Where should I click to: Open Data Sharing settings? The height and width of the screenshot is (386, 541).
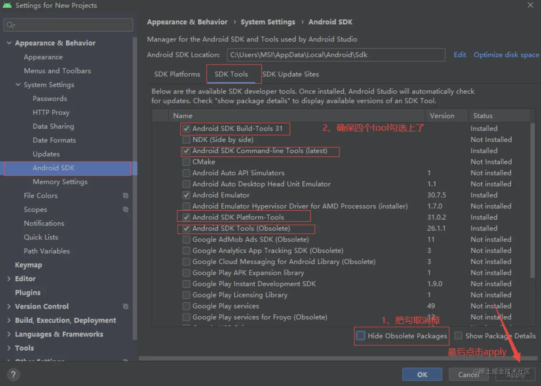pos(53,126)
